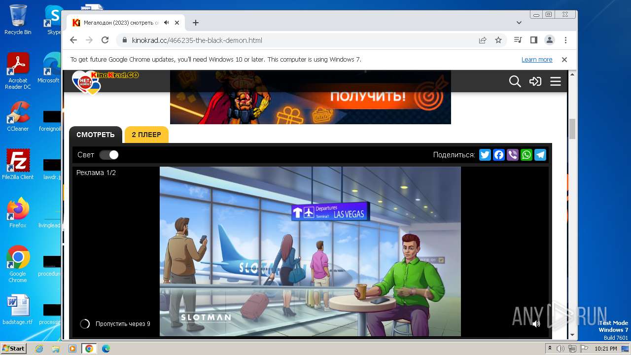Click the browser forward arrow
Screen dimensions: 631x355
[89, 40]
